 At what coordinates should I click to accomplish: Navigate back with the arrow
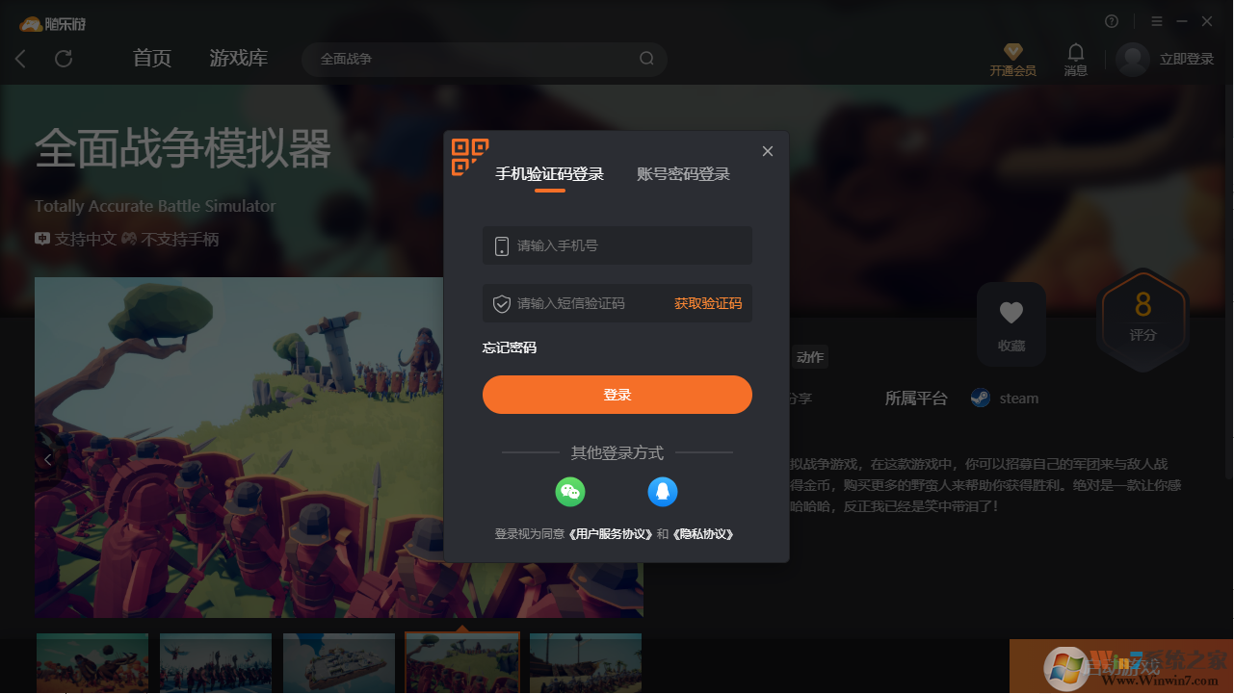[x=20, y=59]
